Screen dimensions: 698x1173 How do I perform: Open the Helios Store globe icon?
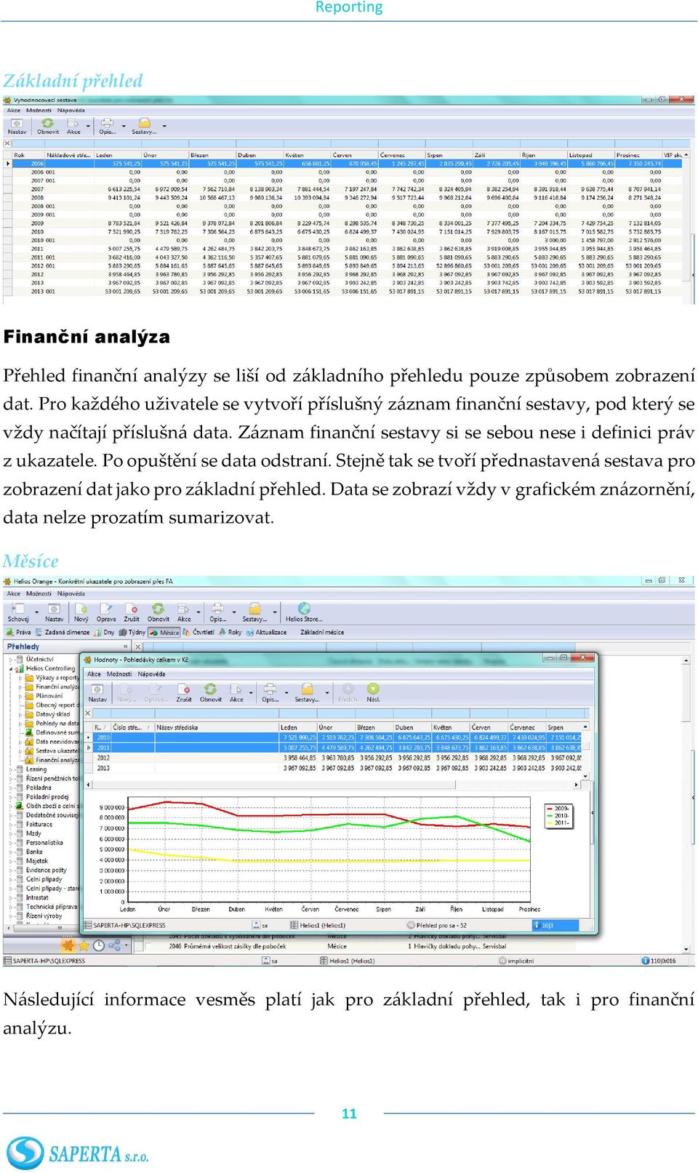coord(304,609)
